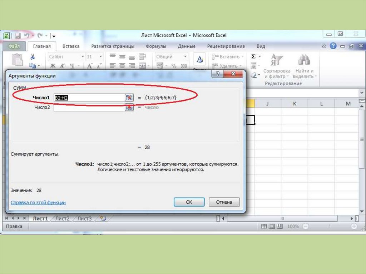Align text left icon

click(113, 66)
